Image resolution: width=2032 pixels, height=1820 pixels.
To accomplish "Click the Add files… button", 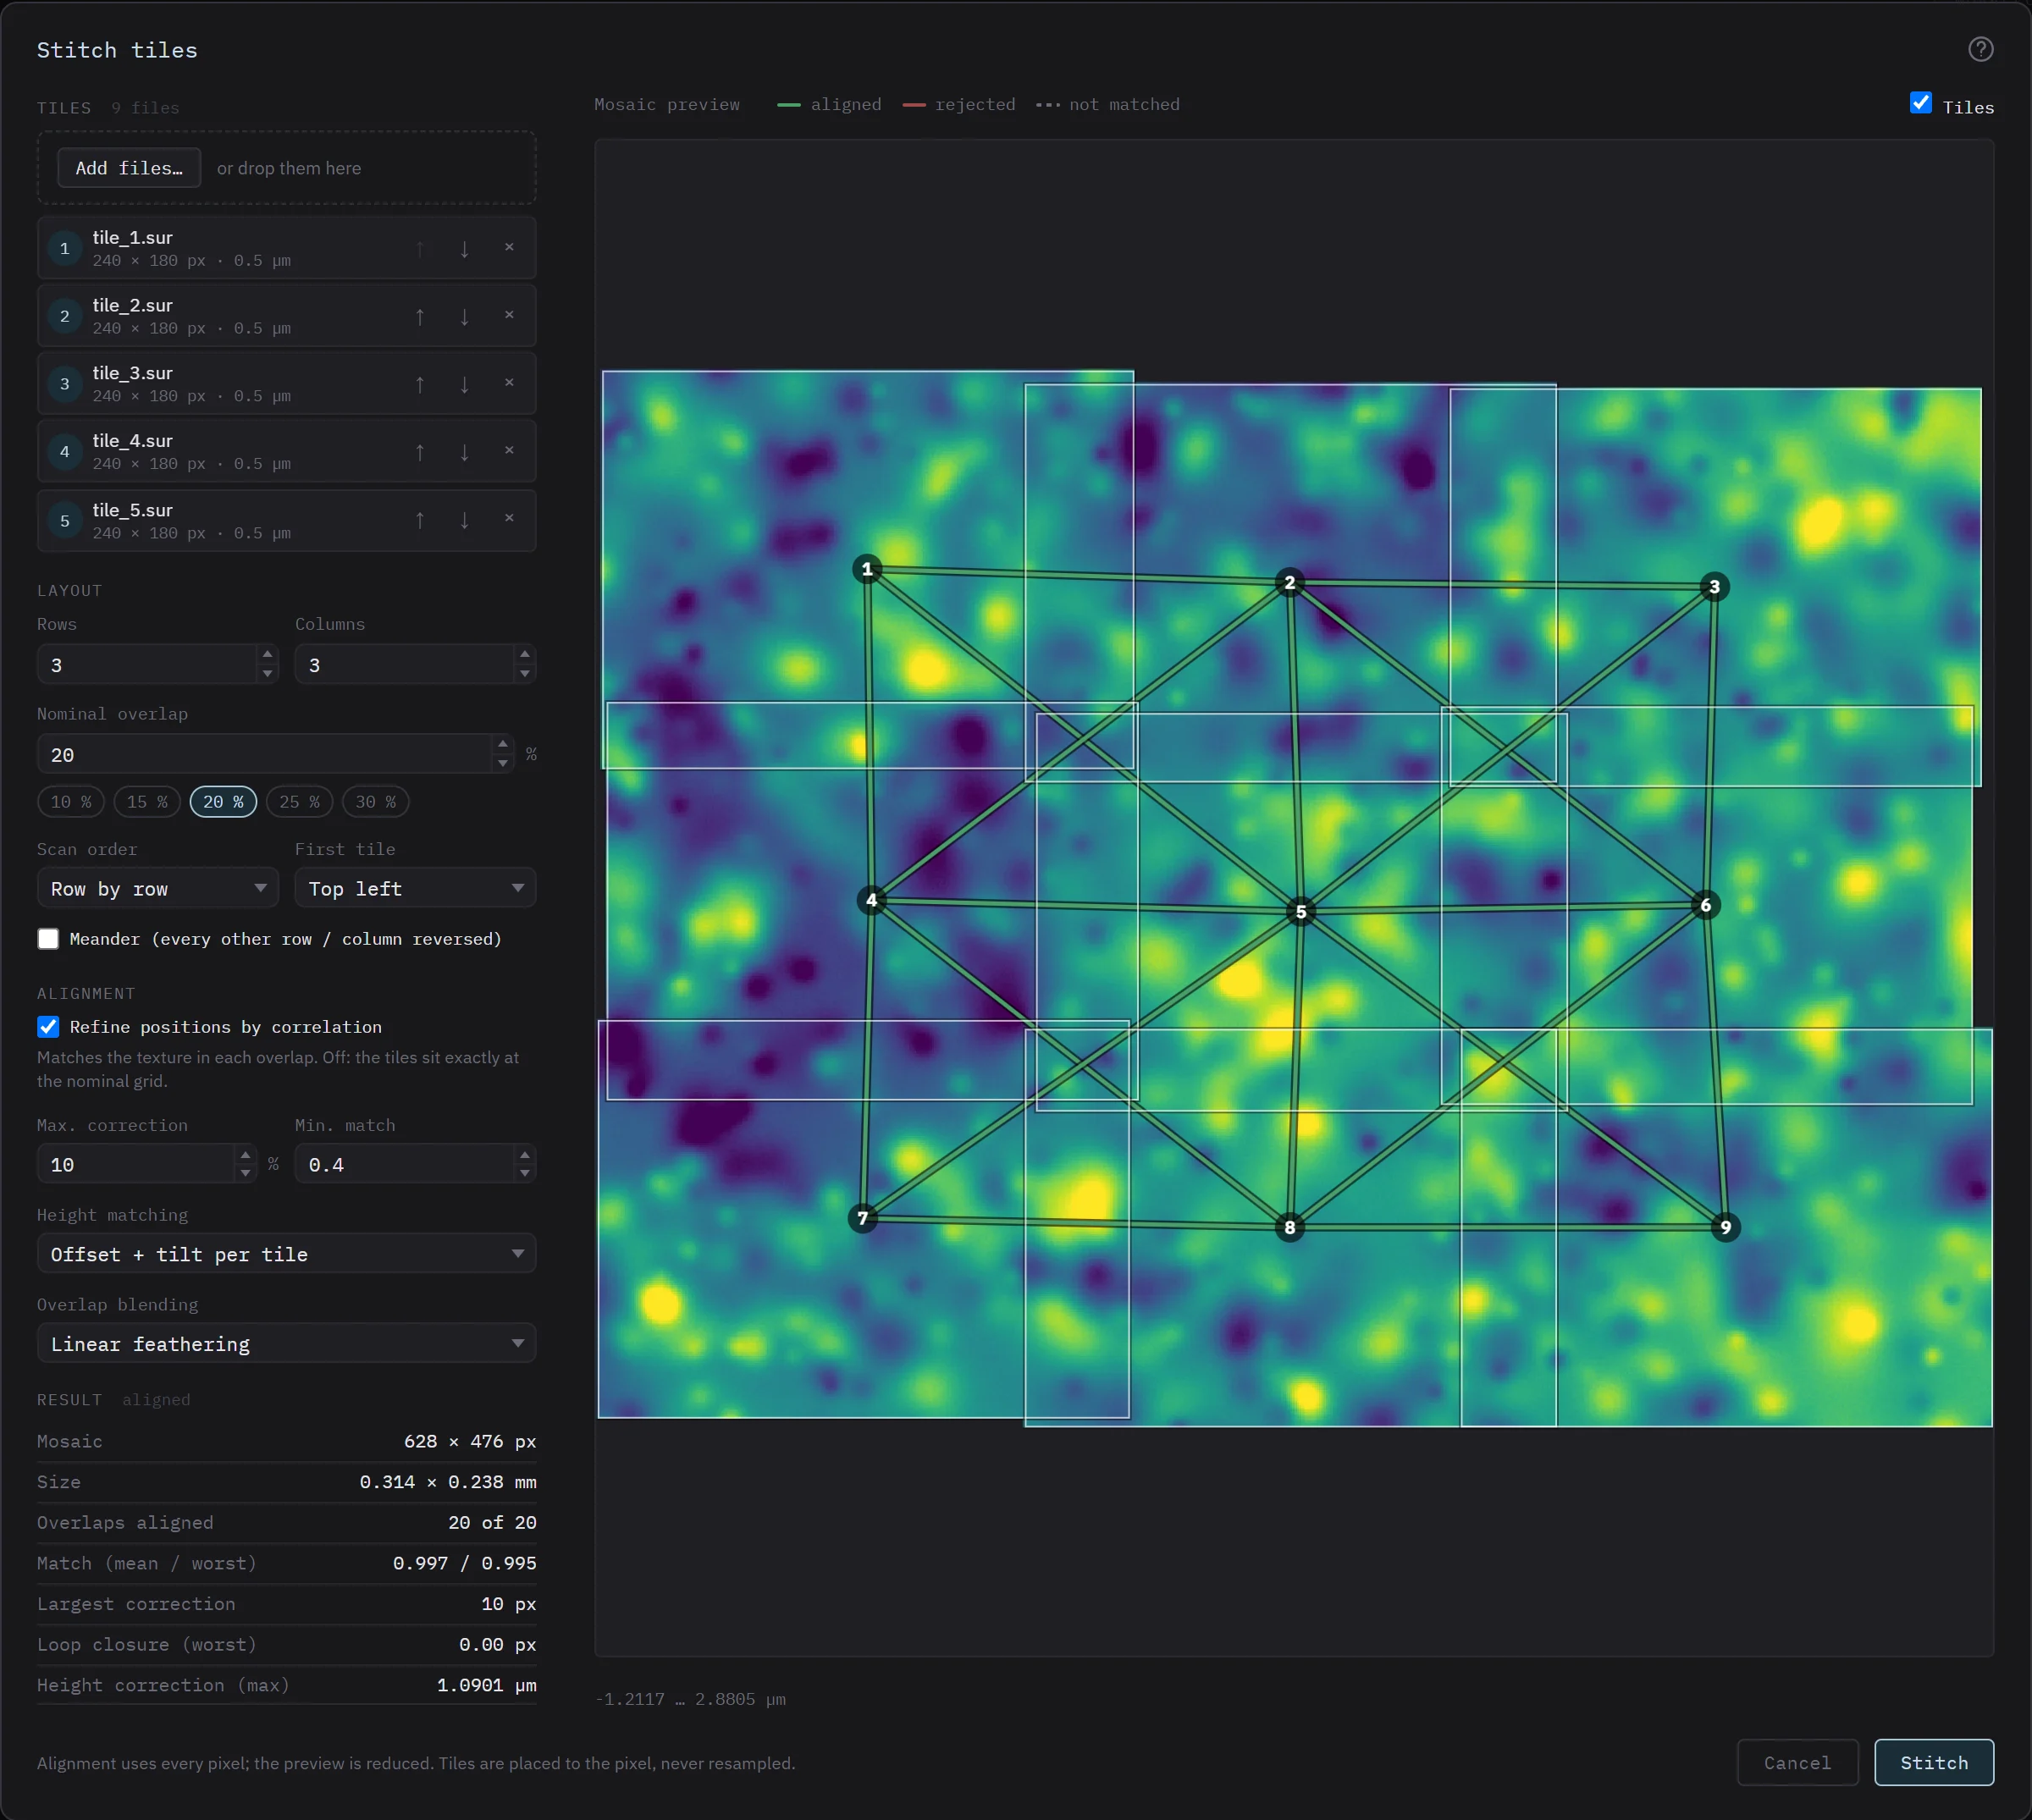I will (x=129, y=168).
